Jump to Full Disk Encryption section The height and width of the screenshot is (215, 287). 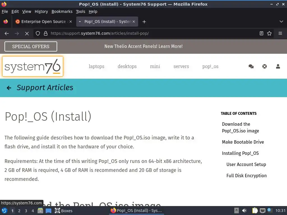pyautogui.click(x=246, y=176)
